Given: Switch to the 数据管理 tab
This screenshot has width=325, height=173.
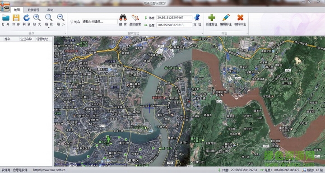Looking at the screenshot, I should (x=33, y=10).
